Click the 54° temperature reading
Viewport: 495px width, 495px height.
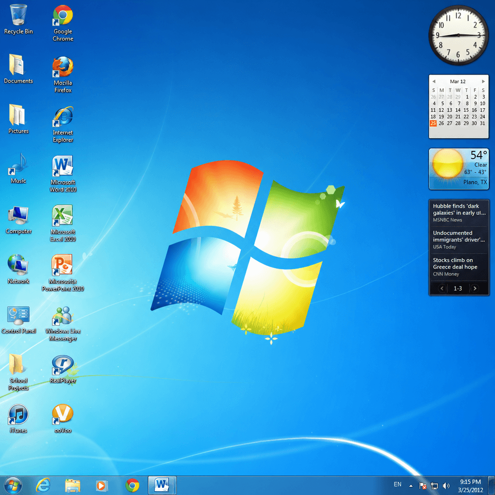tap(479, 155)
